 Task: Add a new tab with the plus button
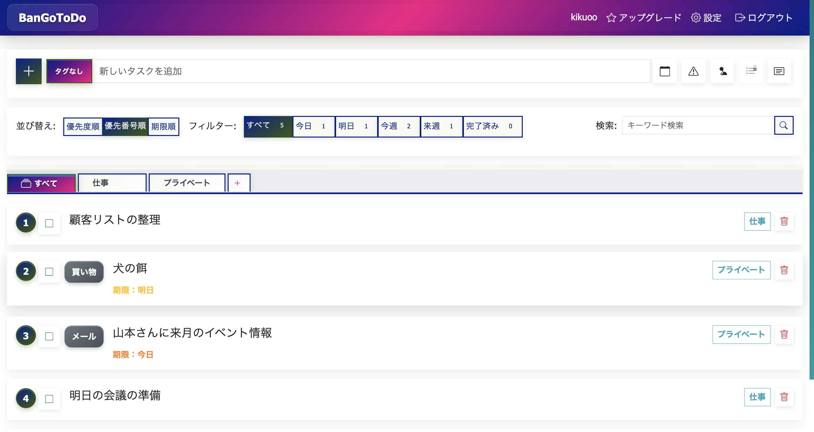coord(238,183)
